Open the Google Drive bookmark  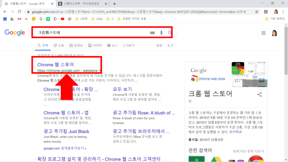(x=12, y=19)
